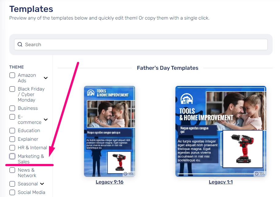The width and height of the screenshot is (280, 197).
Task: Click the 15s clock icon on Legacy 1:1
Action: (x=257, y=174)
